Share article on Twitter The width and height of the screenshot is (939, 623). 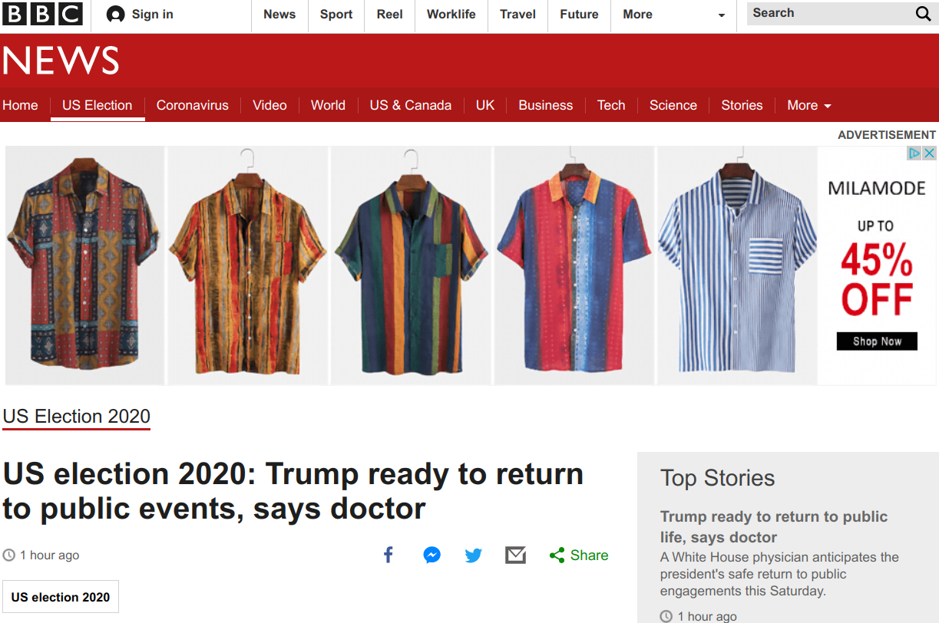pyautogui.click(x=474, y=555)
